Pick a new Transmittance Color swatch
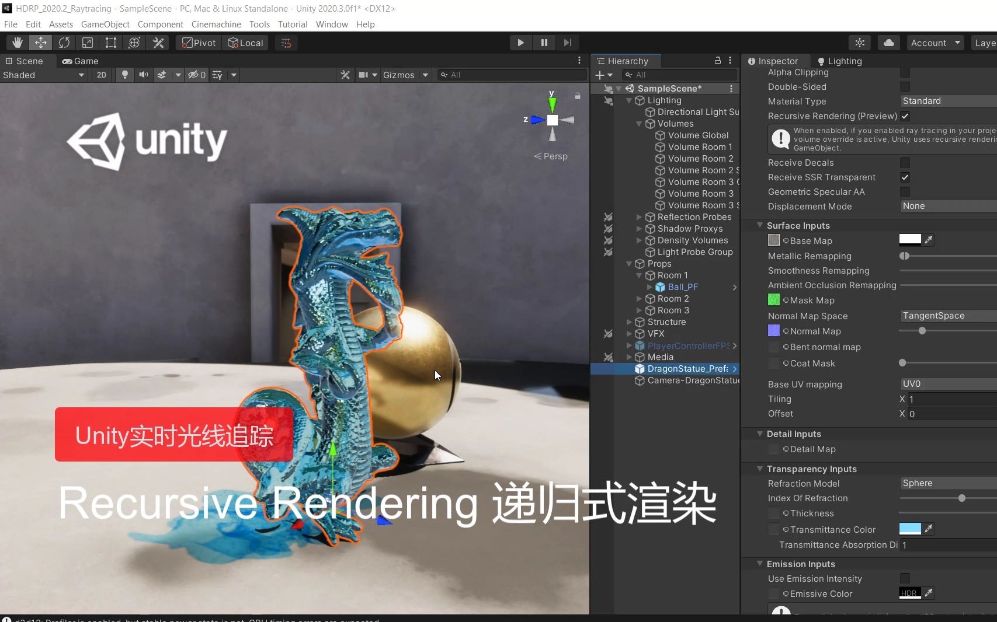The image size is (997, 622). [909, 529]
